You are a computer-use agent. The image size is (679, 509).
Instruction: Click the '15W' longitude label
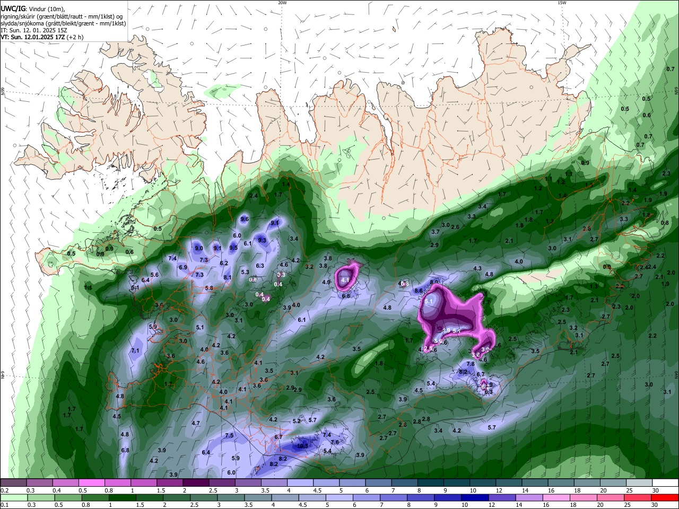click(562, 3)
